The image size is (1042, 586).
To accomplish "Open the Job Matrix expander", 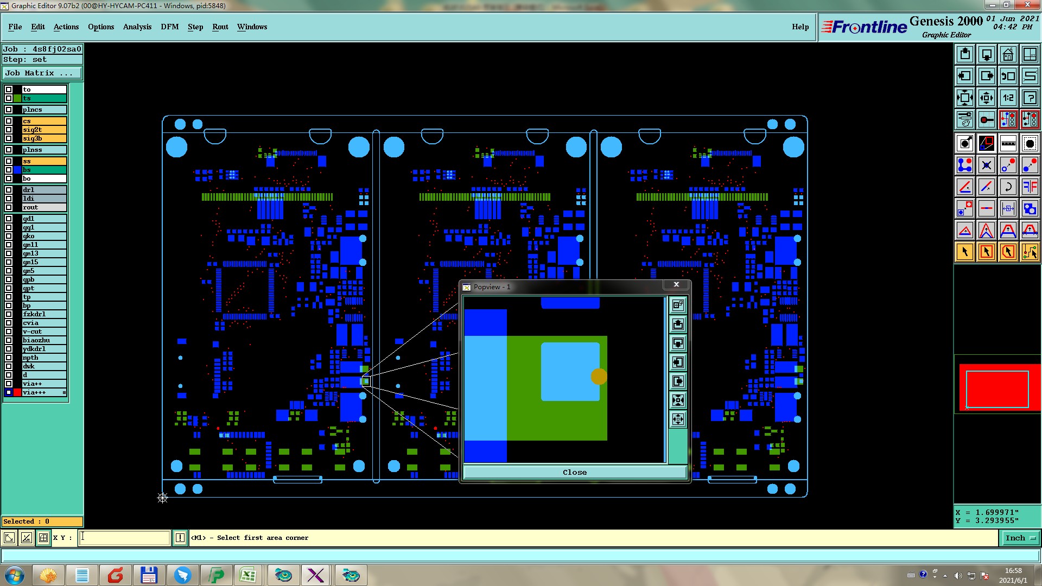I will pos(42,73).
